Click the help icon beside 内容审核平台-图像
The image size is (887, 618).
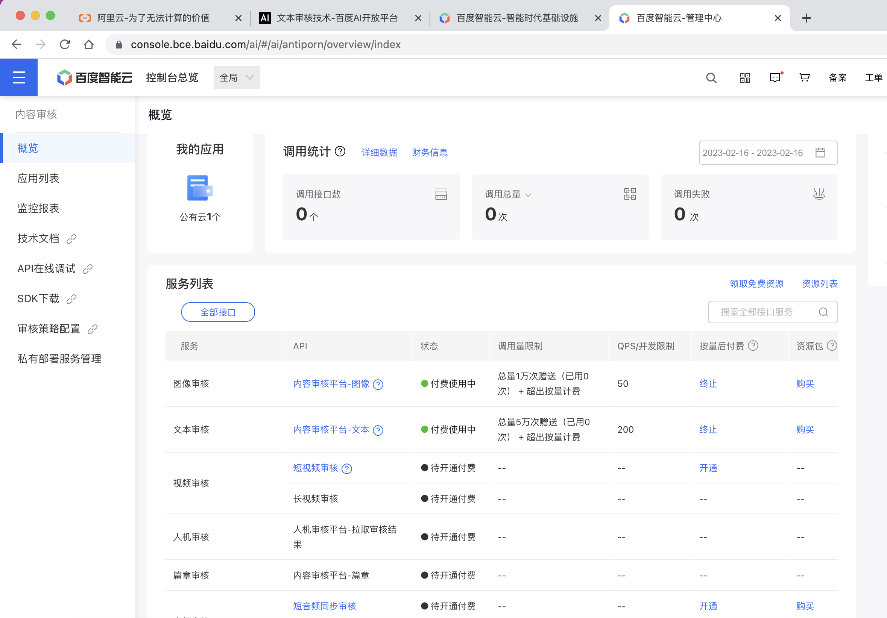click(x=378, y=385)
